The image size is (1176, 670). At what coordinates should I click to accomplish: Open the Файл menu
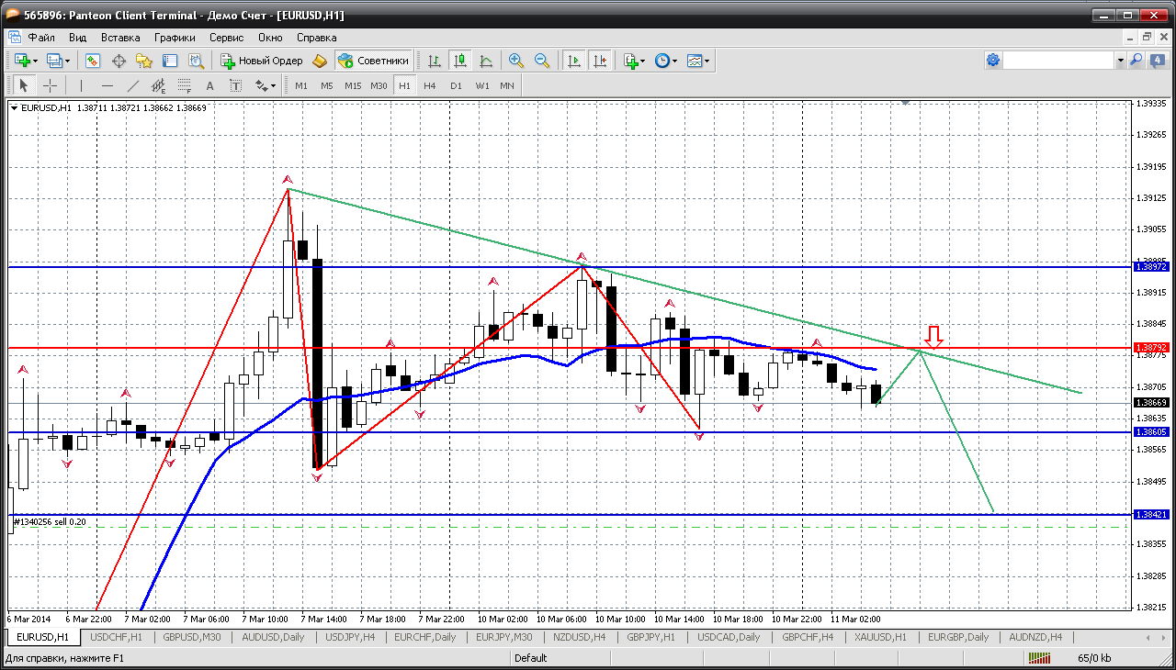41,38
